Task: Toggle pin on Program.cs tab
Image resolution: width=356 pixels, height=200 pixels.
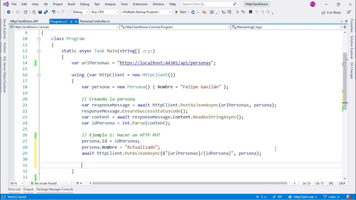Action: pos(71,21)
